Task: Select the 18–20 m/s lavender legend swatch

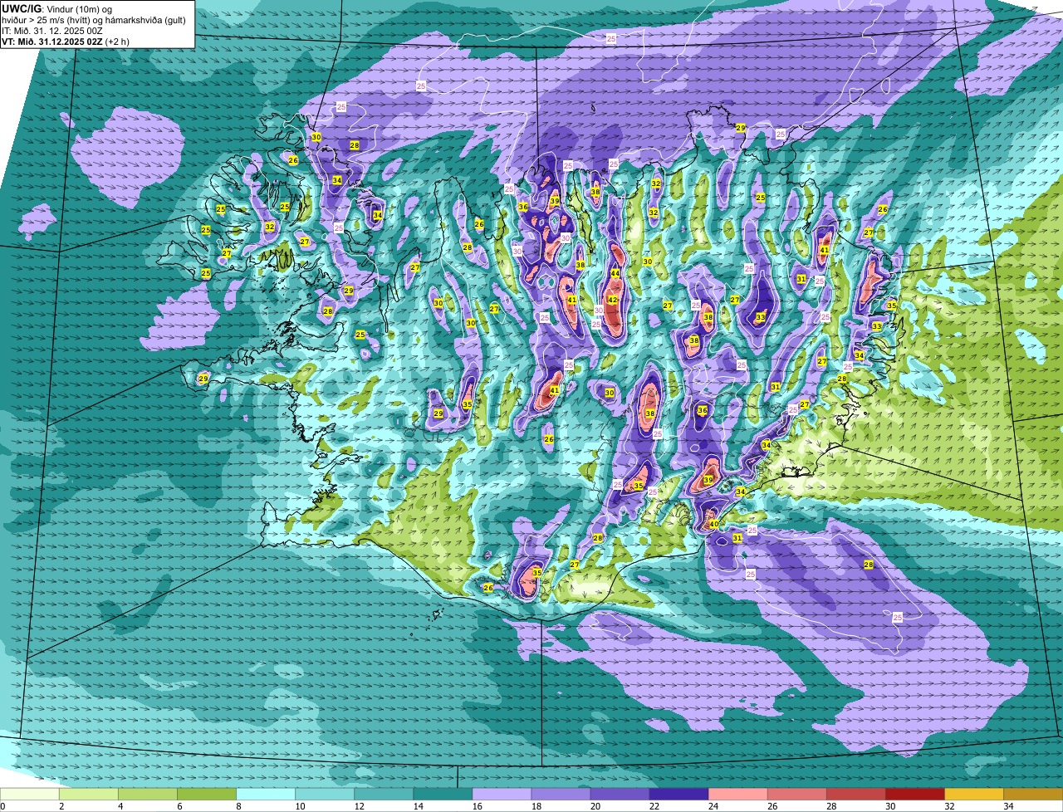Action: [561, 795]
